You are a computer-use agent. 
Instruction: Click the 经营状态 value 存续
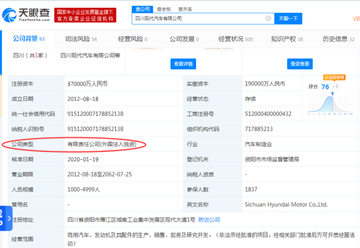click(x=250, y=99)
